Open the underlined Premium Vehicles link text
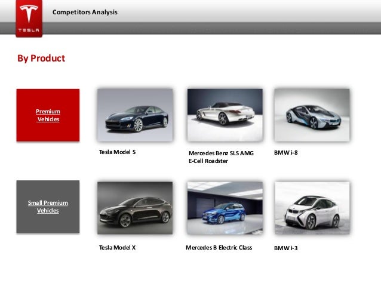This screenshot has height=286, width=381. 48,115
